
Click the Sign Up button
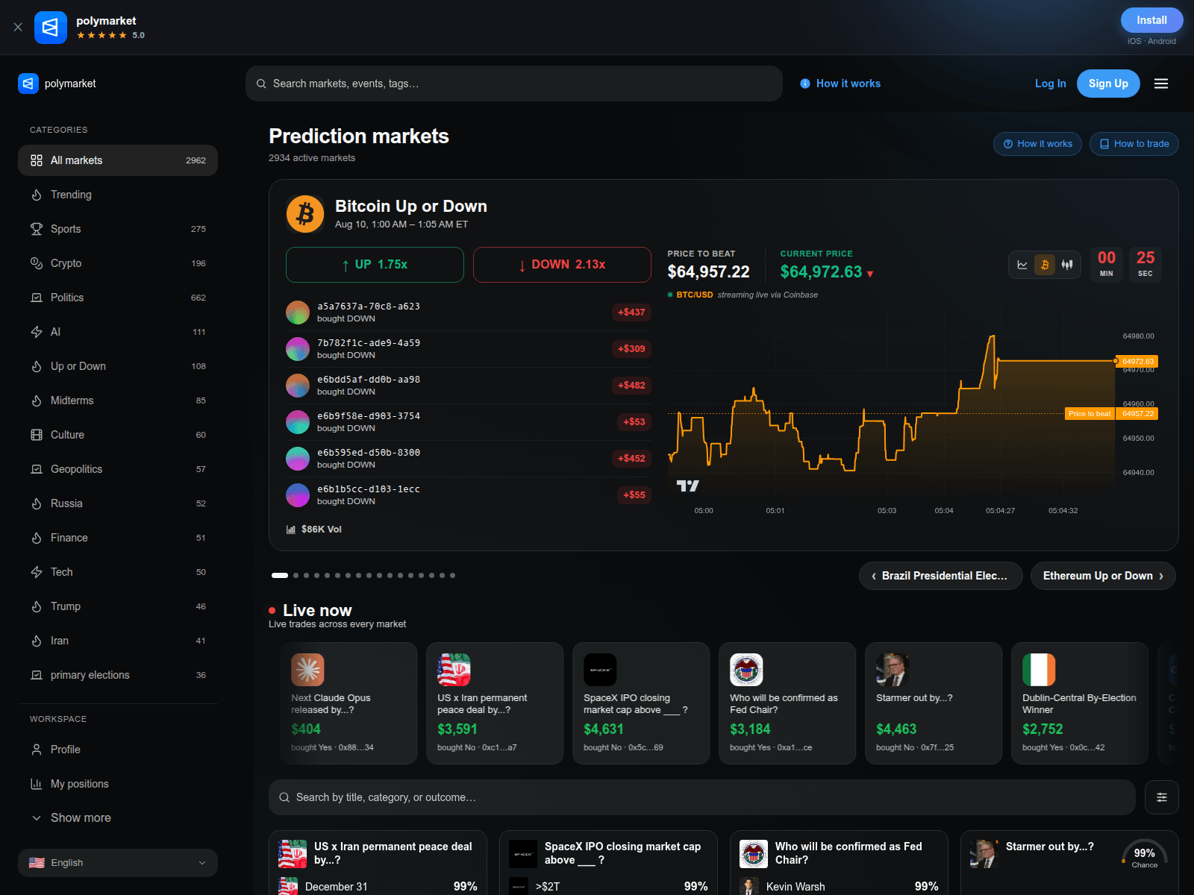(x=1108, y=84)
